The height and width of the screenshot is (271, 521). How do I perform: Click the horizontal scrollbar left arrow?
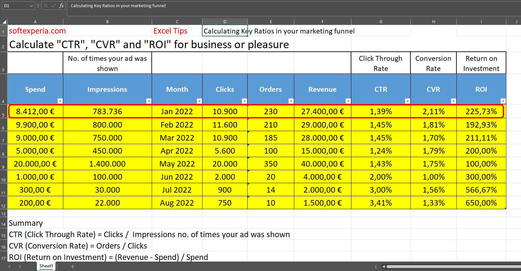click(384, 267)
